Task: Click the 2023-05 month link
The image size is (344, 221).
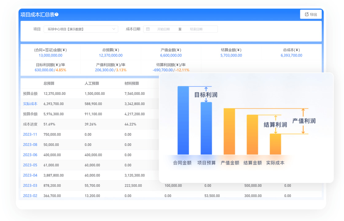Action: [x=30, y=165]
